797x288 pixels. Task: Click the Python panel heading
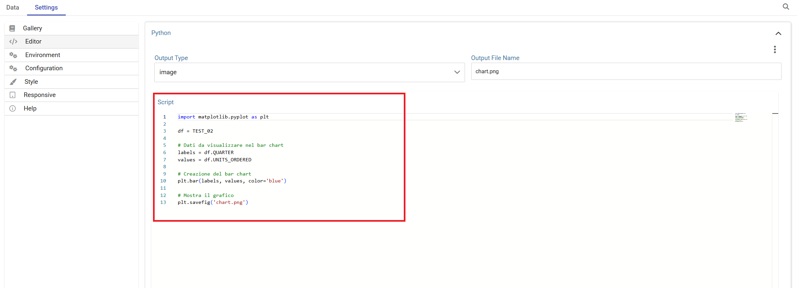[x=161, y=33]
